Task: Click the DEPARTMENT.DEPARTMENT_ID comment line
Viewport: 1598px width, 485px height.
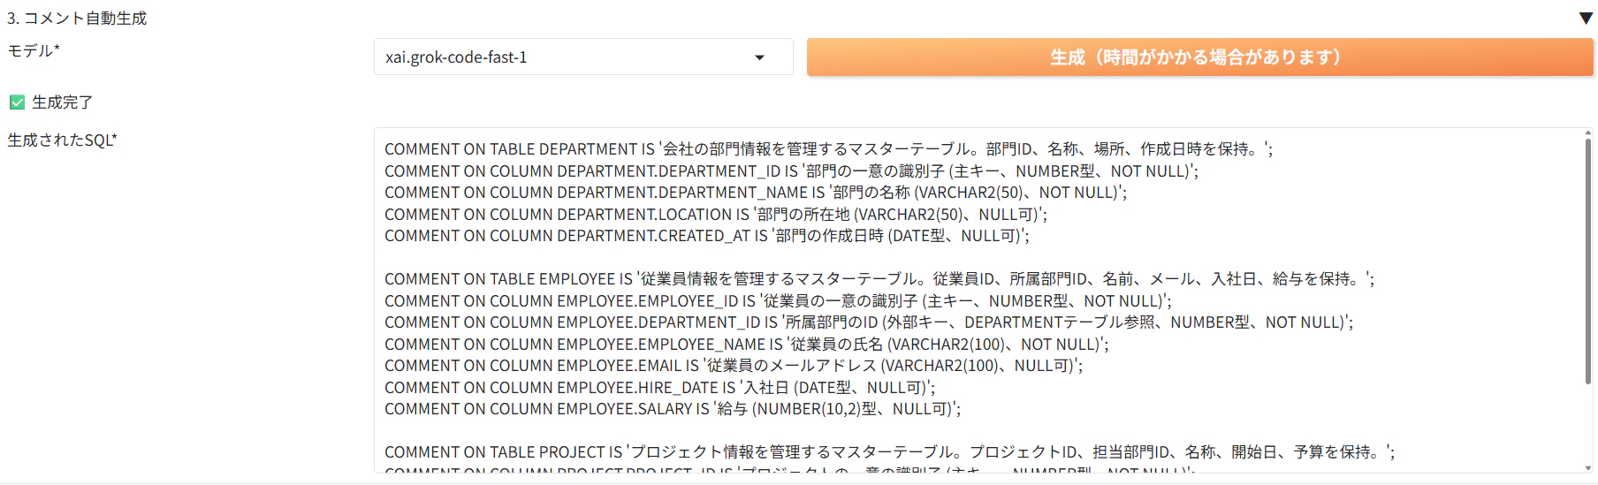Action: [x=791, y=171]
